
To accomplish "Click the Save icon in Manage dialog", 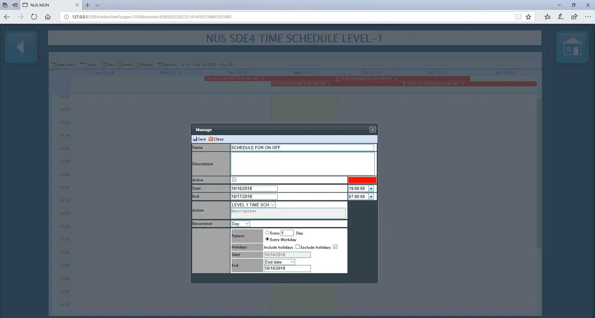I will [195, 139].
